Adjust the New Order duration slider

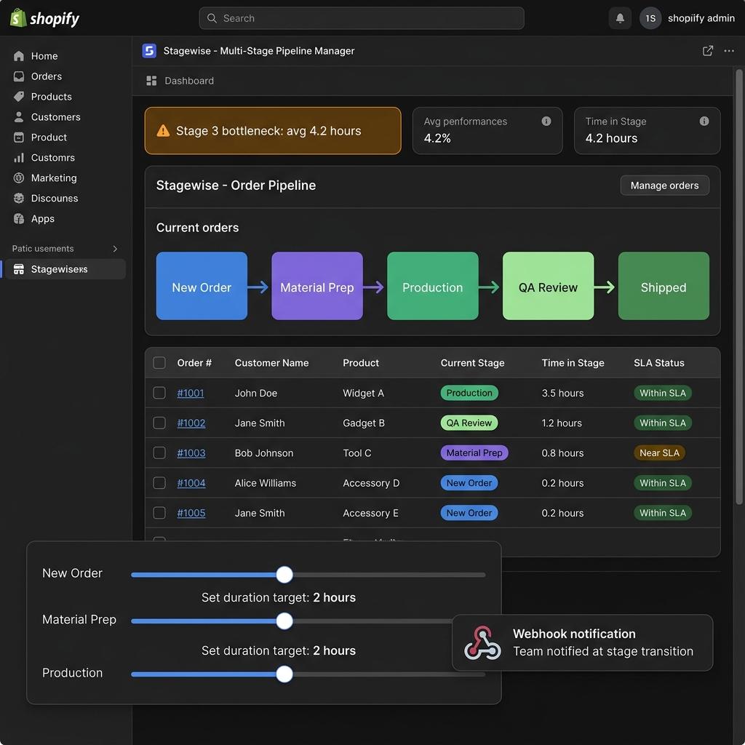(284, 575)
